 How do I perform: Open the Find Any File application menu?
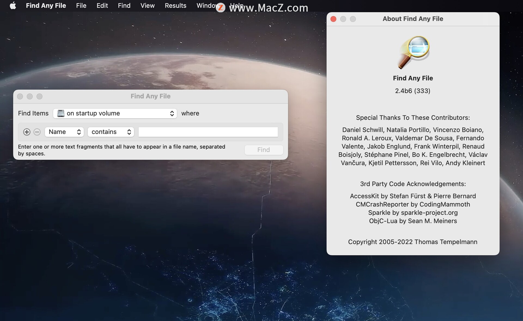click(46, 5)
